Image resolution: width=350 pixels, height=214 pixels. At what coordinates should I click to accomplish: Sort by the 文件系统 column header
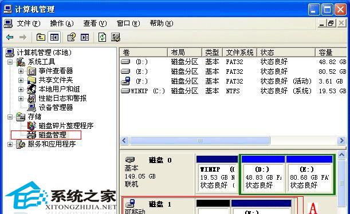(x=240, y=53)
